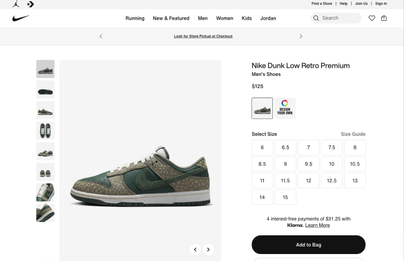Select size 11
This screenshot has width=404, height=261.
tap(262, 181)
